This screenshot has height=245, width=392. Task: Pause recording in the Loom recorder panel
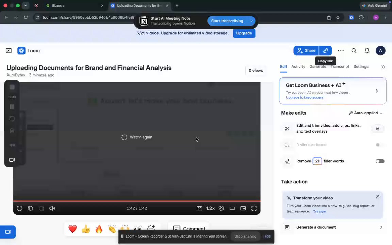(x=12, y=107)
